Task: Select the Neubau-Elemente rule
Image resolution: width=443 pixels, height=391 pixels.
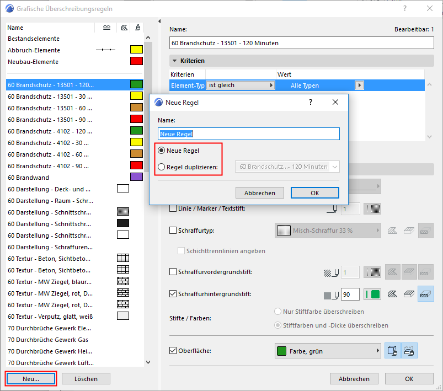Action: point(75,62)
